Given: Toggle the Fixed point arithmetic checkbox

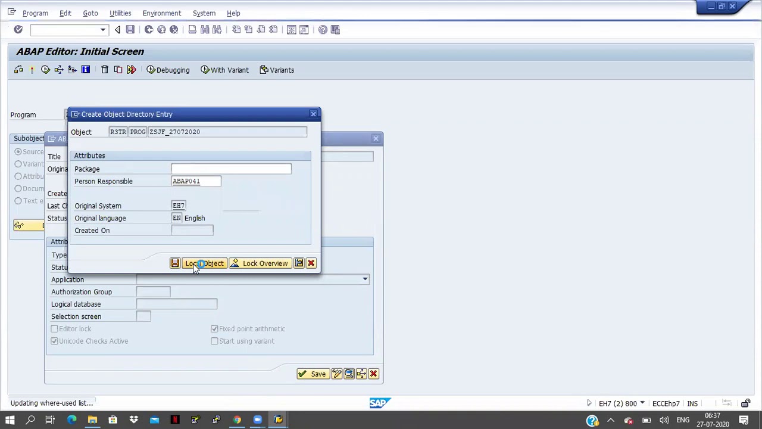Looking at the screenshot, I should 214,329.
